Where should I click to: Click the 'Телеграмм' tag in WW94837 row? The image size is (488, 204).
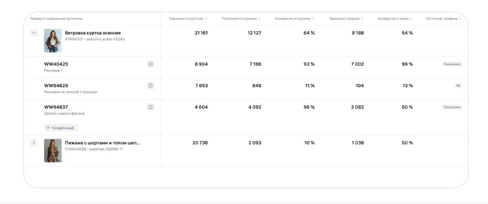(x=452, y=107)
